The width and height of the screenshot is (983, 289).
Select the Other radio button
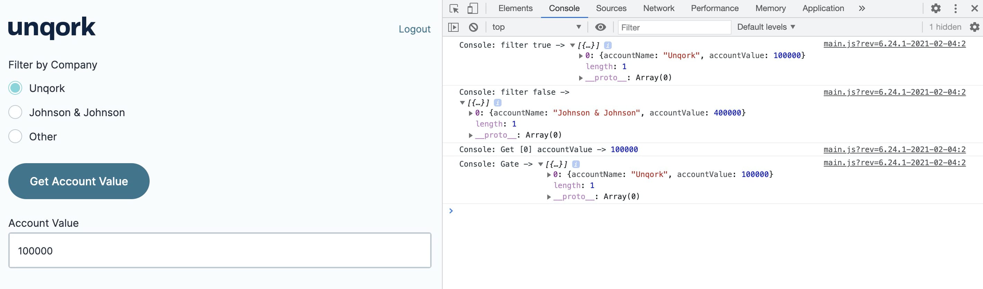click(15, 136)
